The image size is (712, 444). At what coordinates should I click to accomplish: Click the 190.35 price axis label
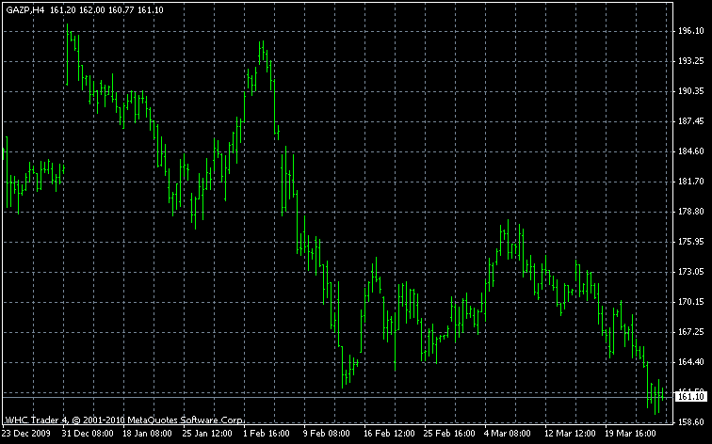pos(690,91)
